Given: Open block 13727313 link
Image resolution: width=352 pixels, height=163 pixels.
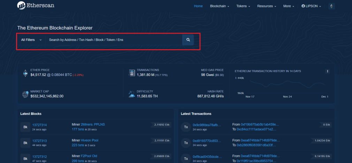Looking at the screenshot, I should point(39,141).
